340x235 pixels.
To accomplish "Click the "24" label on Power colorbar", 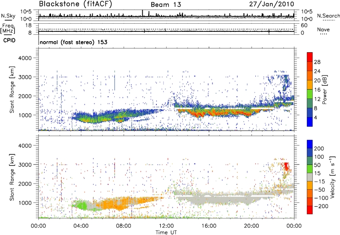I will (317, 71).
